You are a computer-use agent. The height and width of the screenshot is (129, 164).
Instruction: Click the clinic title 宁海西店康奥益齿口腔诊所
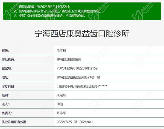pos(82,34)
